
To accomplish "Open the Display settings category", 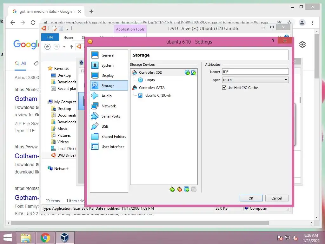I will pyautogui.click(x=109, y=76).
